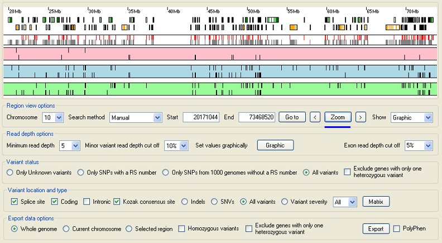Move region right with > button
Image resolution: width=442 pixels, height=243 pixels.
pos(361,117)
